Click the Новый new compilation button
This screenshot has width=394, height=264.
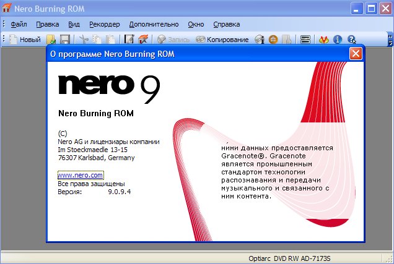(x=25, y=40)
